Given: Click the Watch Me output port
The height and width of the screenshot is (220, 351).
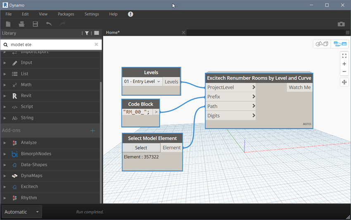Looking at the screenshot, I should coord(299,87).
